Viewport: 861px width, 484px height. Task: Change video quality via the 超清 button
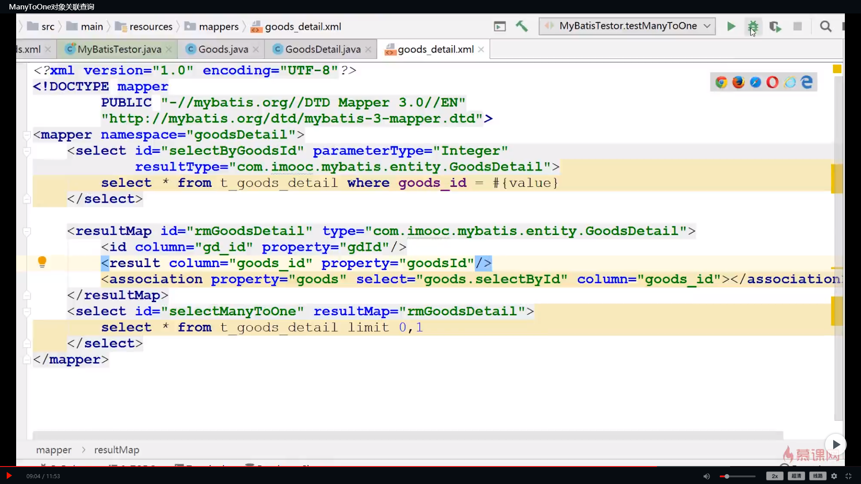pyautogui.click(x=796, y=476)
